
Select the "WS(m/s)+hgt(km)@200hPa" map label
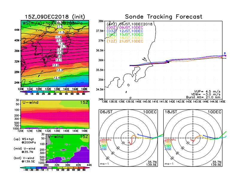[x=52, y=23]
